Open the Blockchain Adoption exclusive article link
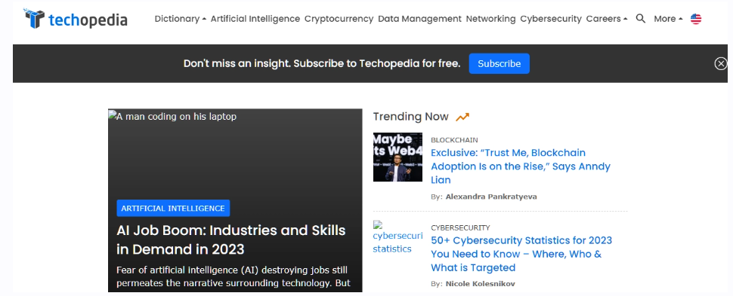Viewport: 733px width, 296px height. coord(521,166)
